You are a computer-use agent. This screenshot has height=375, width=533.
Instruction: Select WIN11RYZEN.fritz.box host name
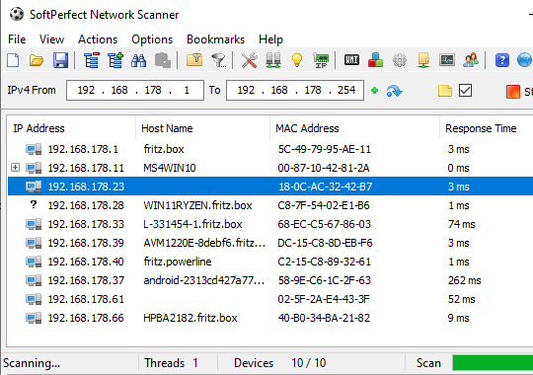coord(197,205)
